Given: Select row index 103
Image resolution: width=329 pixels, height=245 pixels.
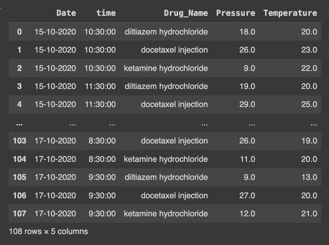Looking at the screenshot, I should (19, 141).
